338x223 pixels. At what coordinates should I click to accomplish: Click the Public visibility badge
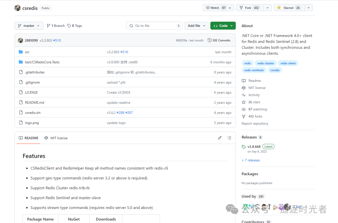[45, 8]
